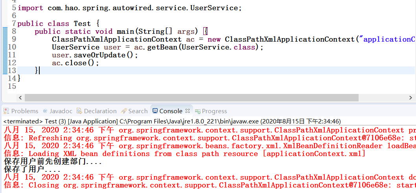Click the user.saveOrUpdate() call

pyautogui.click(x=95, y=55)
